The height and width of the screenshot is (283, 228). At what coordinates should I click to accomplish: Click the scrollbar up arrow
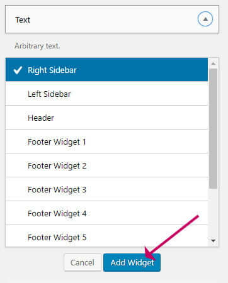tap(214, 64)
